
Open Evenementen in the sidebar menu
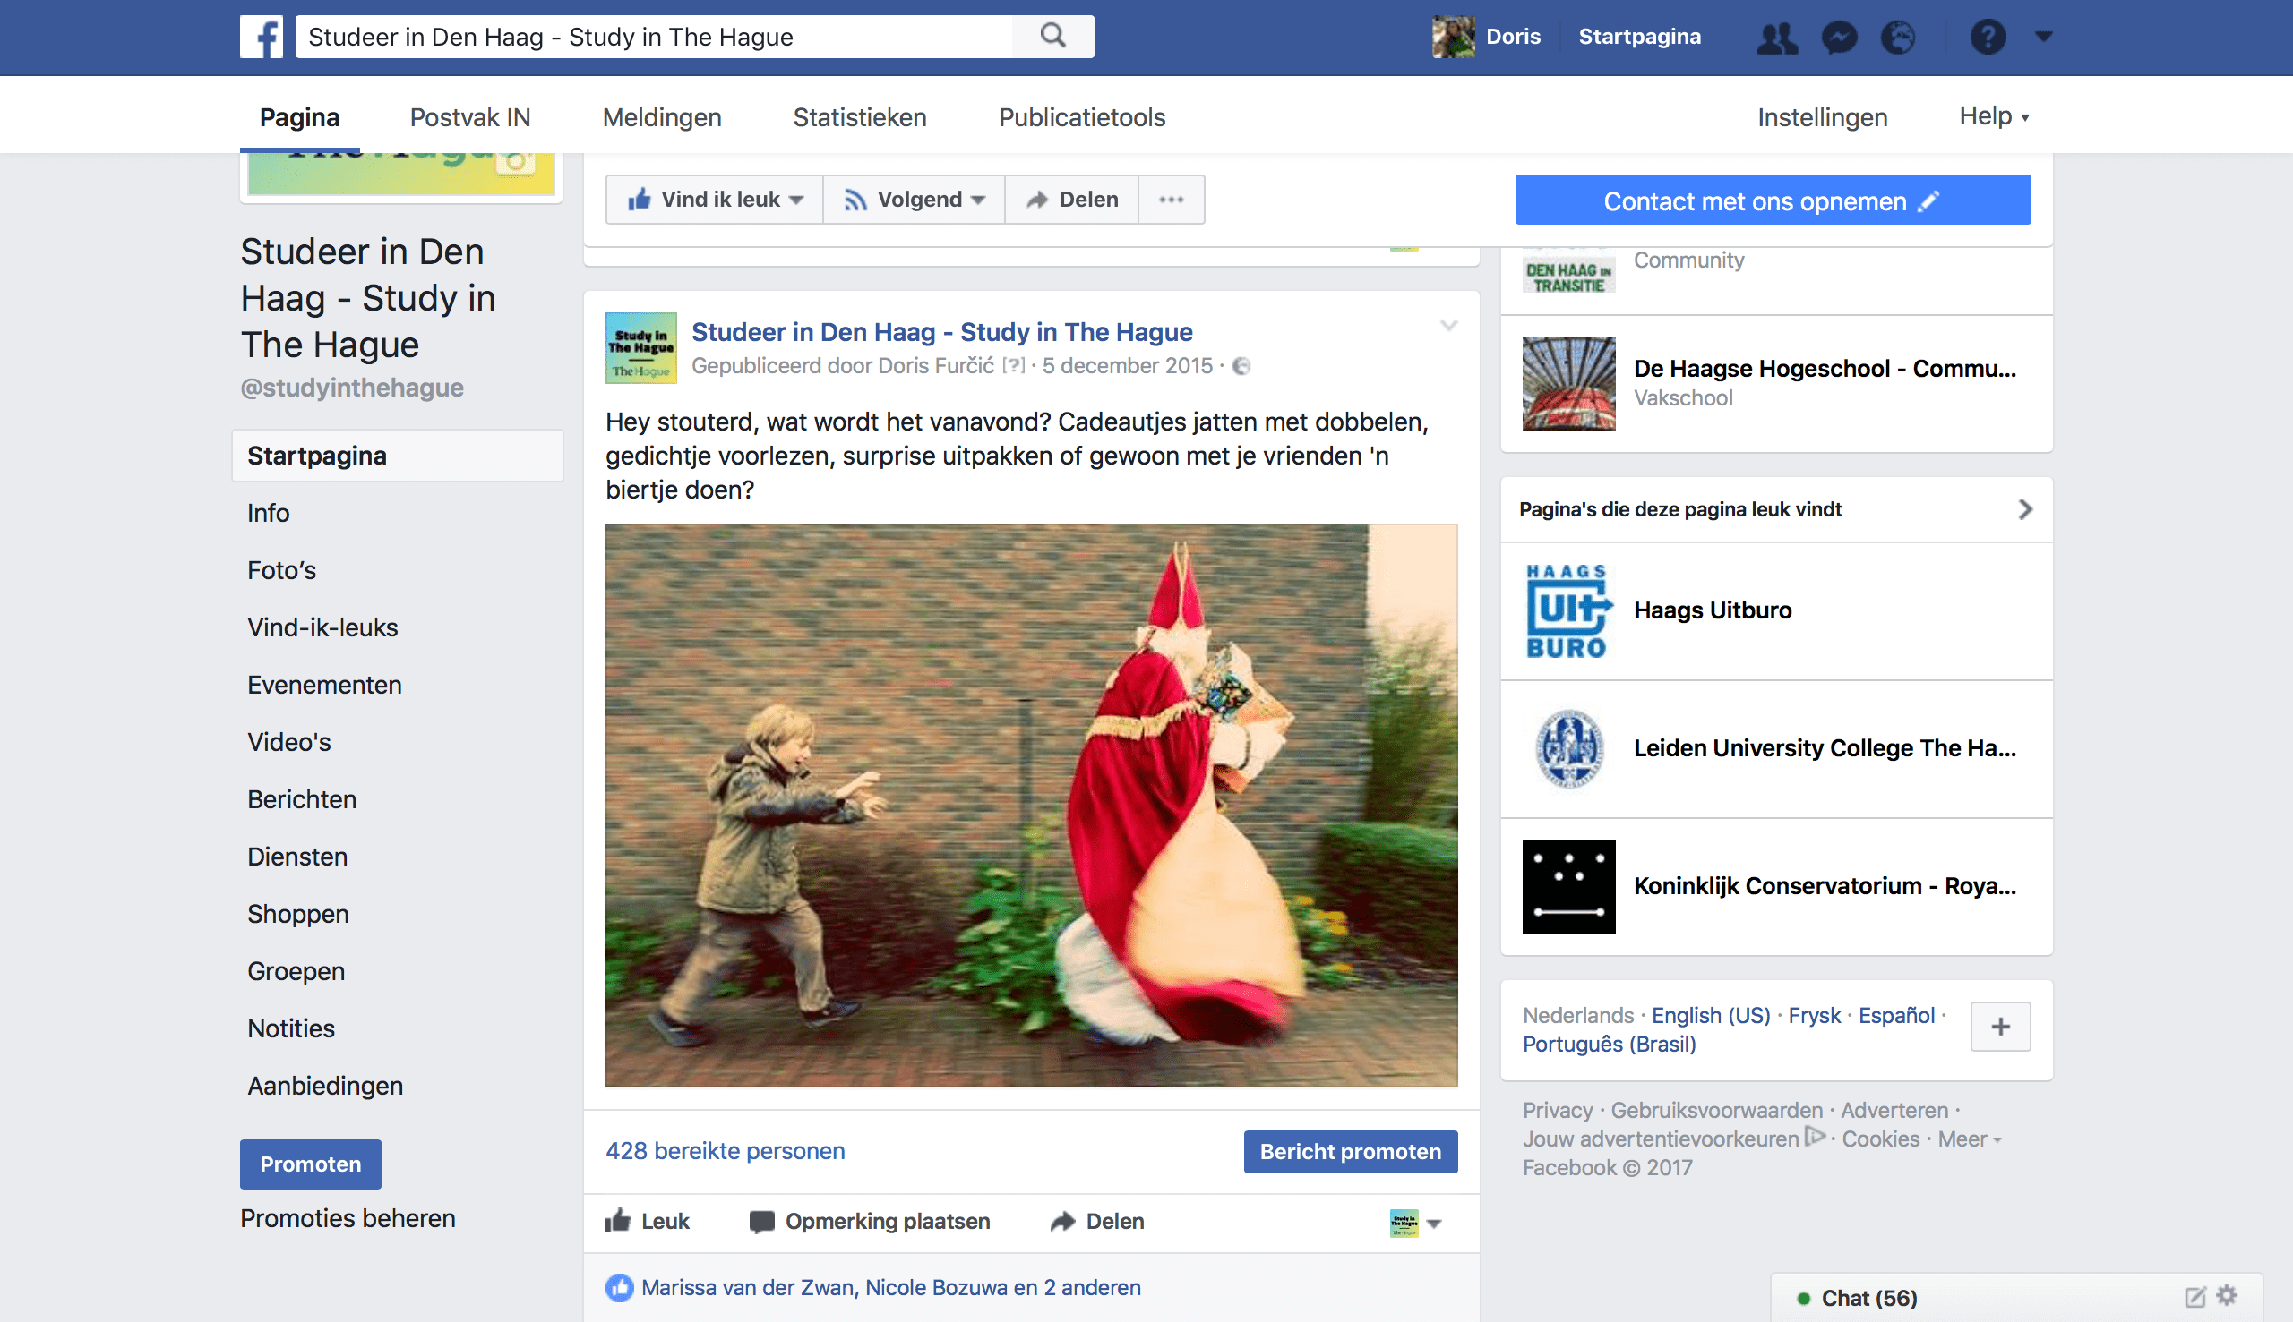pos(324,685)
